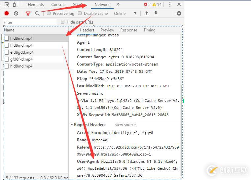Click the Content-Length value 810294
Viewport: 251px width, 180px height.
[116, 50]
